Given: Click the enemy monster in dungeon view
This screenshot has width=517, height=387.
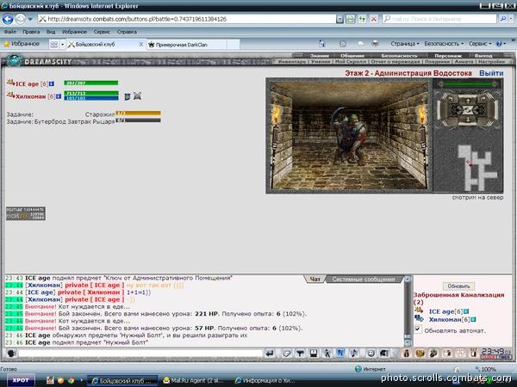Looking at the screenshot, I should 350,138.
